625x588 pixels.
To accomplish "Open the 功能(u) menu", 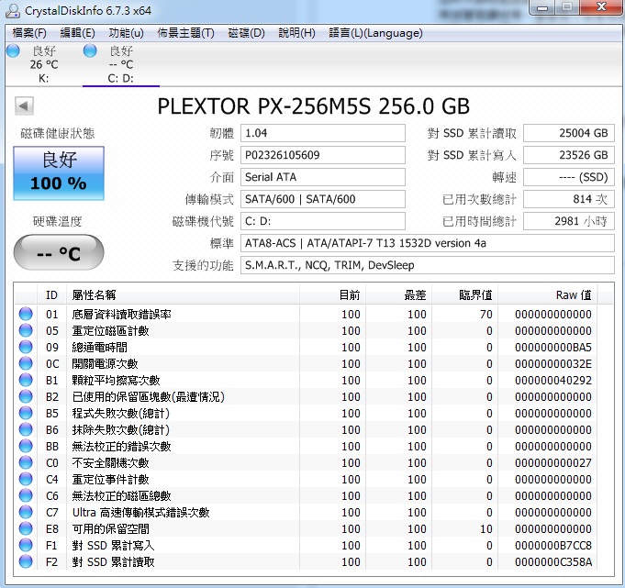I will [126, 33].
